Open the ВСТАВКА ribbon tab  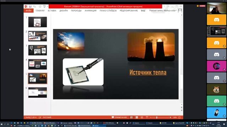point(52,11)
